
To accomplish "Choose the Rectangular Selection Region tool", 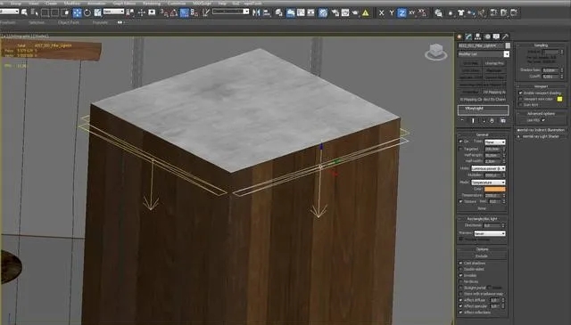I will pos(45,13).
